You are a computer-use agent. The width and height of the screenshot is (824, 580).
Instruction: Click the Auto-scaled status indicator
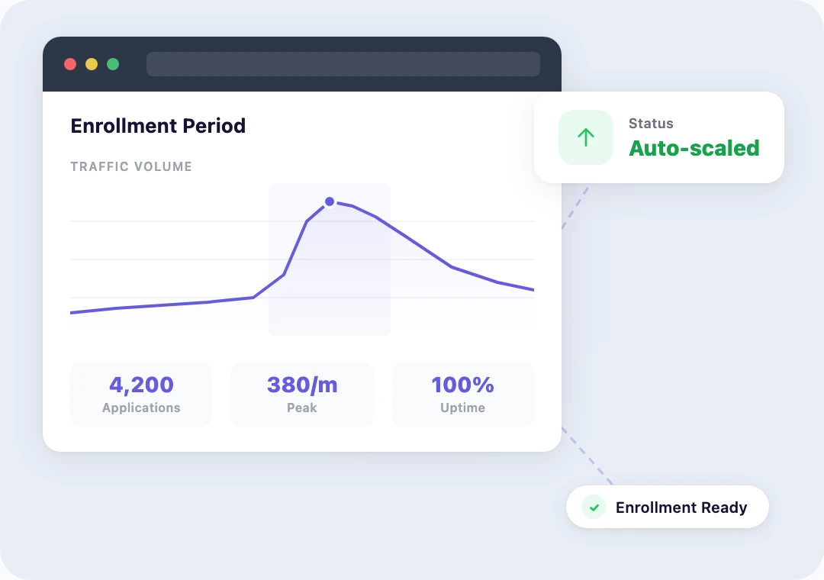point(694,148)
